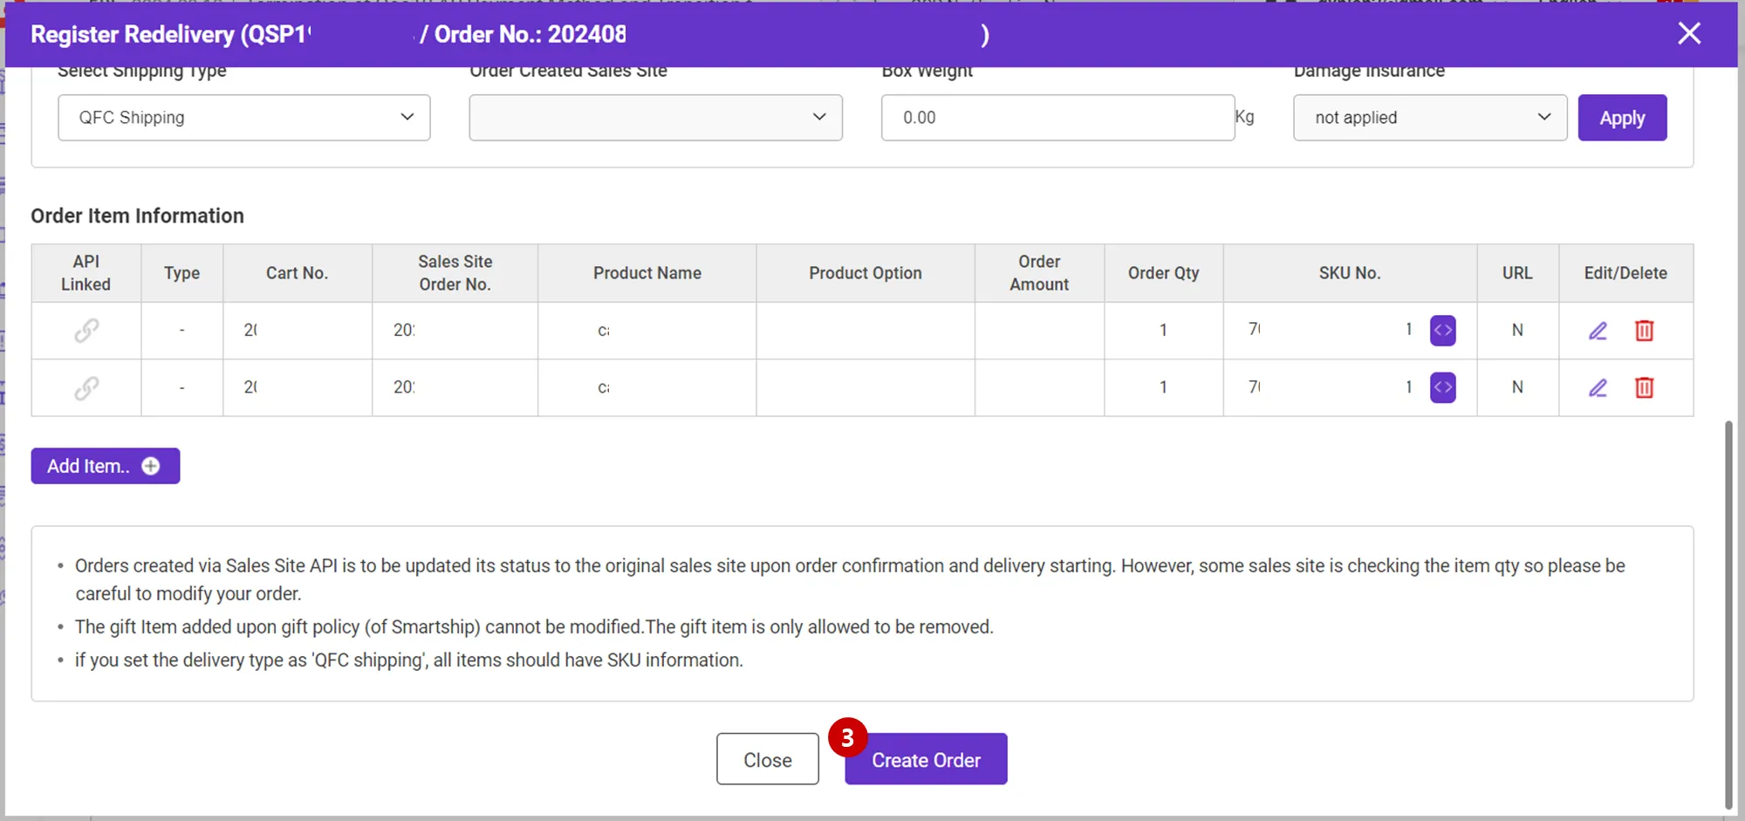
Task: Click the API link icon in second row
Action: tap(86, 387)
